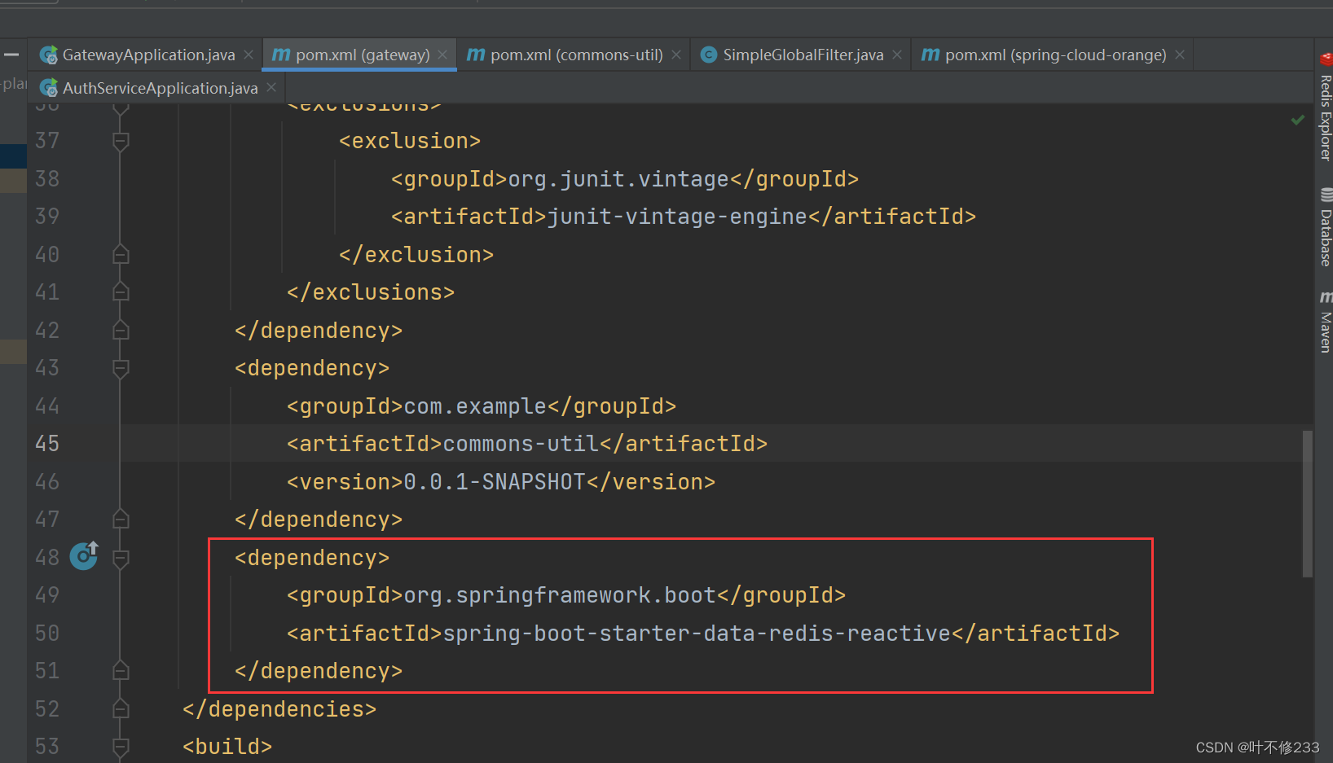This screenshot has height=763, width=1333.
Task: Fold closing dependency marker at line 47
Action: [x=121, y=519]
